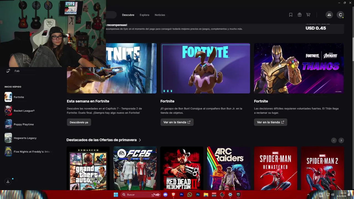Open the wishlist bookmark icon
The width and height of the screenshot is (354, 199).
coord(291,15)
